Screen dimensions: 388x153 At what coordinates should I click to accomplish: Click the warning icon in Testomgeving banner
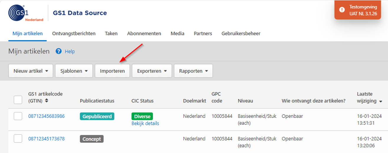342,10
